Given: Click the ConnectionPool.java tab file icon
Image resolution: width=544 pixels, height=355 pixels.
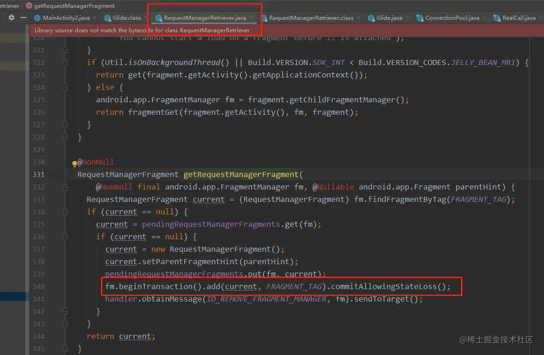Looking at the screenshot, I should pos(420,18).
